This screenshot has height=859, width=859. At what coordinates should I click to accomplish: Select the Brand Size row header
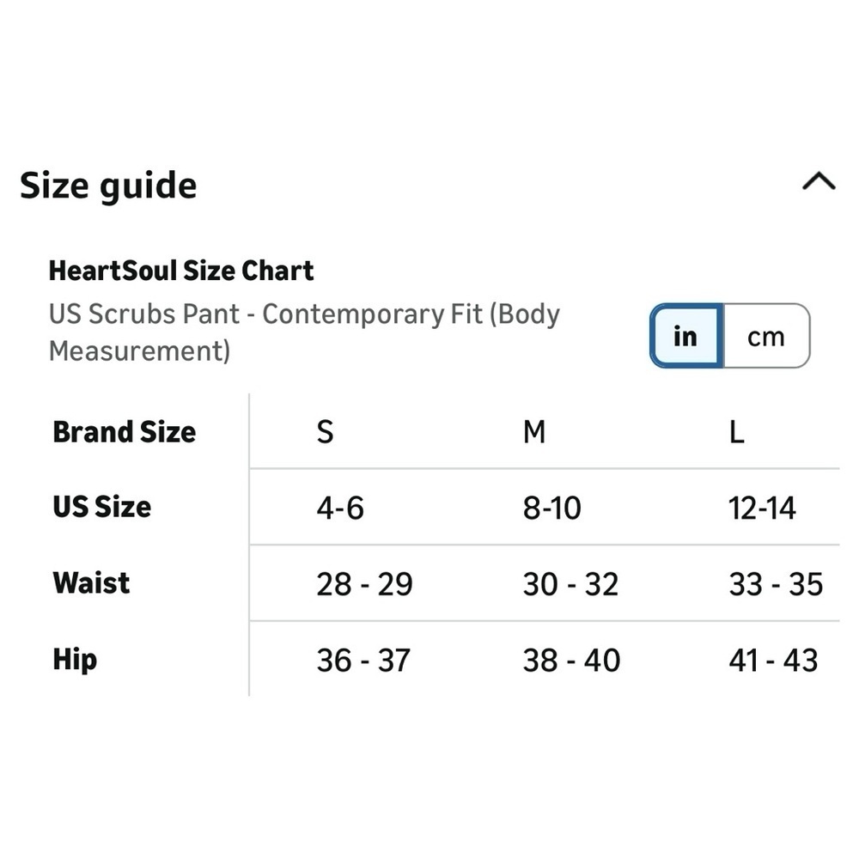click(125, 431)
